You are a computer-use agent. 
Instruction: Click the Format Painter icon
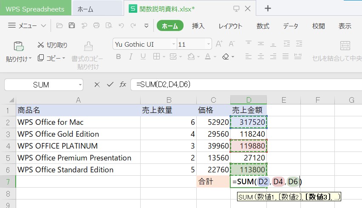pos(88,46)
